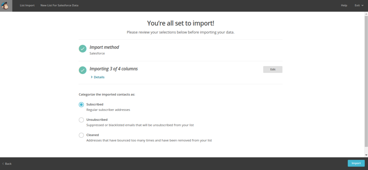Click the scroll up arrow
The image size is (368, 170).
pos(366,14)
